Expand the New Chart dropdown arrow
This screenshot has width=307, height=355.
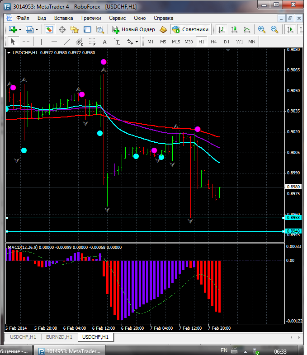(20, 29)
